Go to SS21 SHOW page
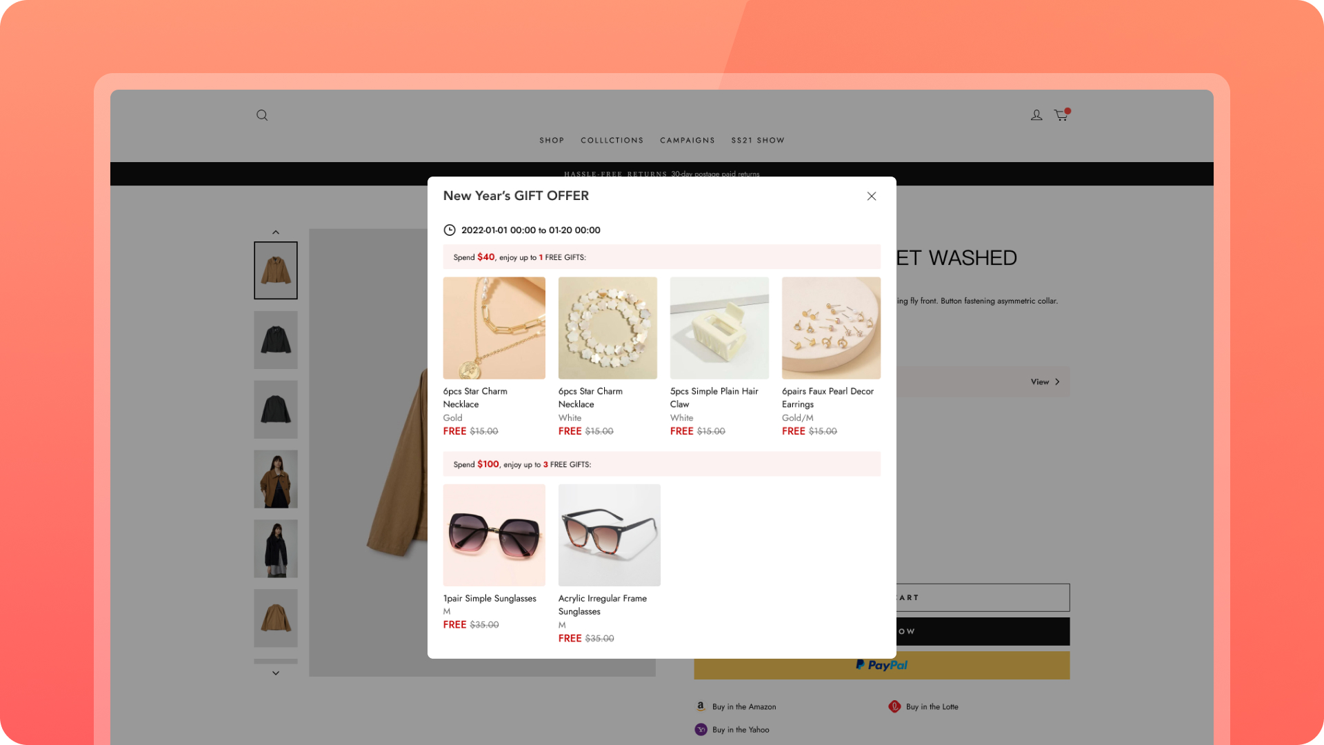The height and width of the screenshot is (745, 1324). (758, 141)
